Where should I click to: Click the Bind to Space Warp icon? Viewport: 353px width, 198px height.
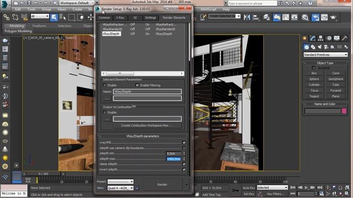tap(24, 17)
